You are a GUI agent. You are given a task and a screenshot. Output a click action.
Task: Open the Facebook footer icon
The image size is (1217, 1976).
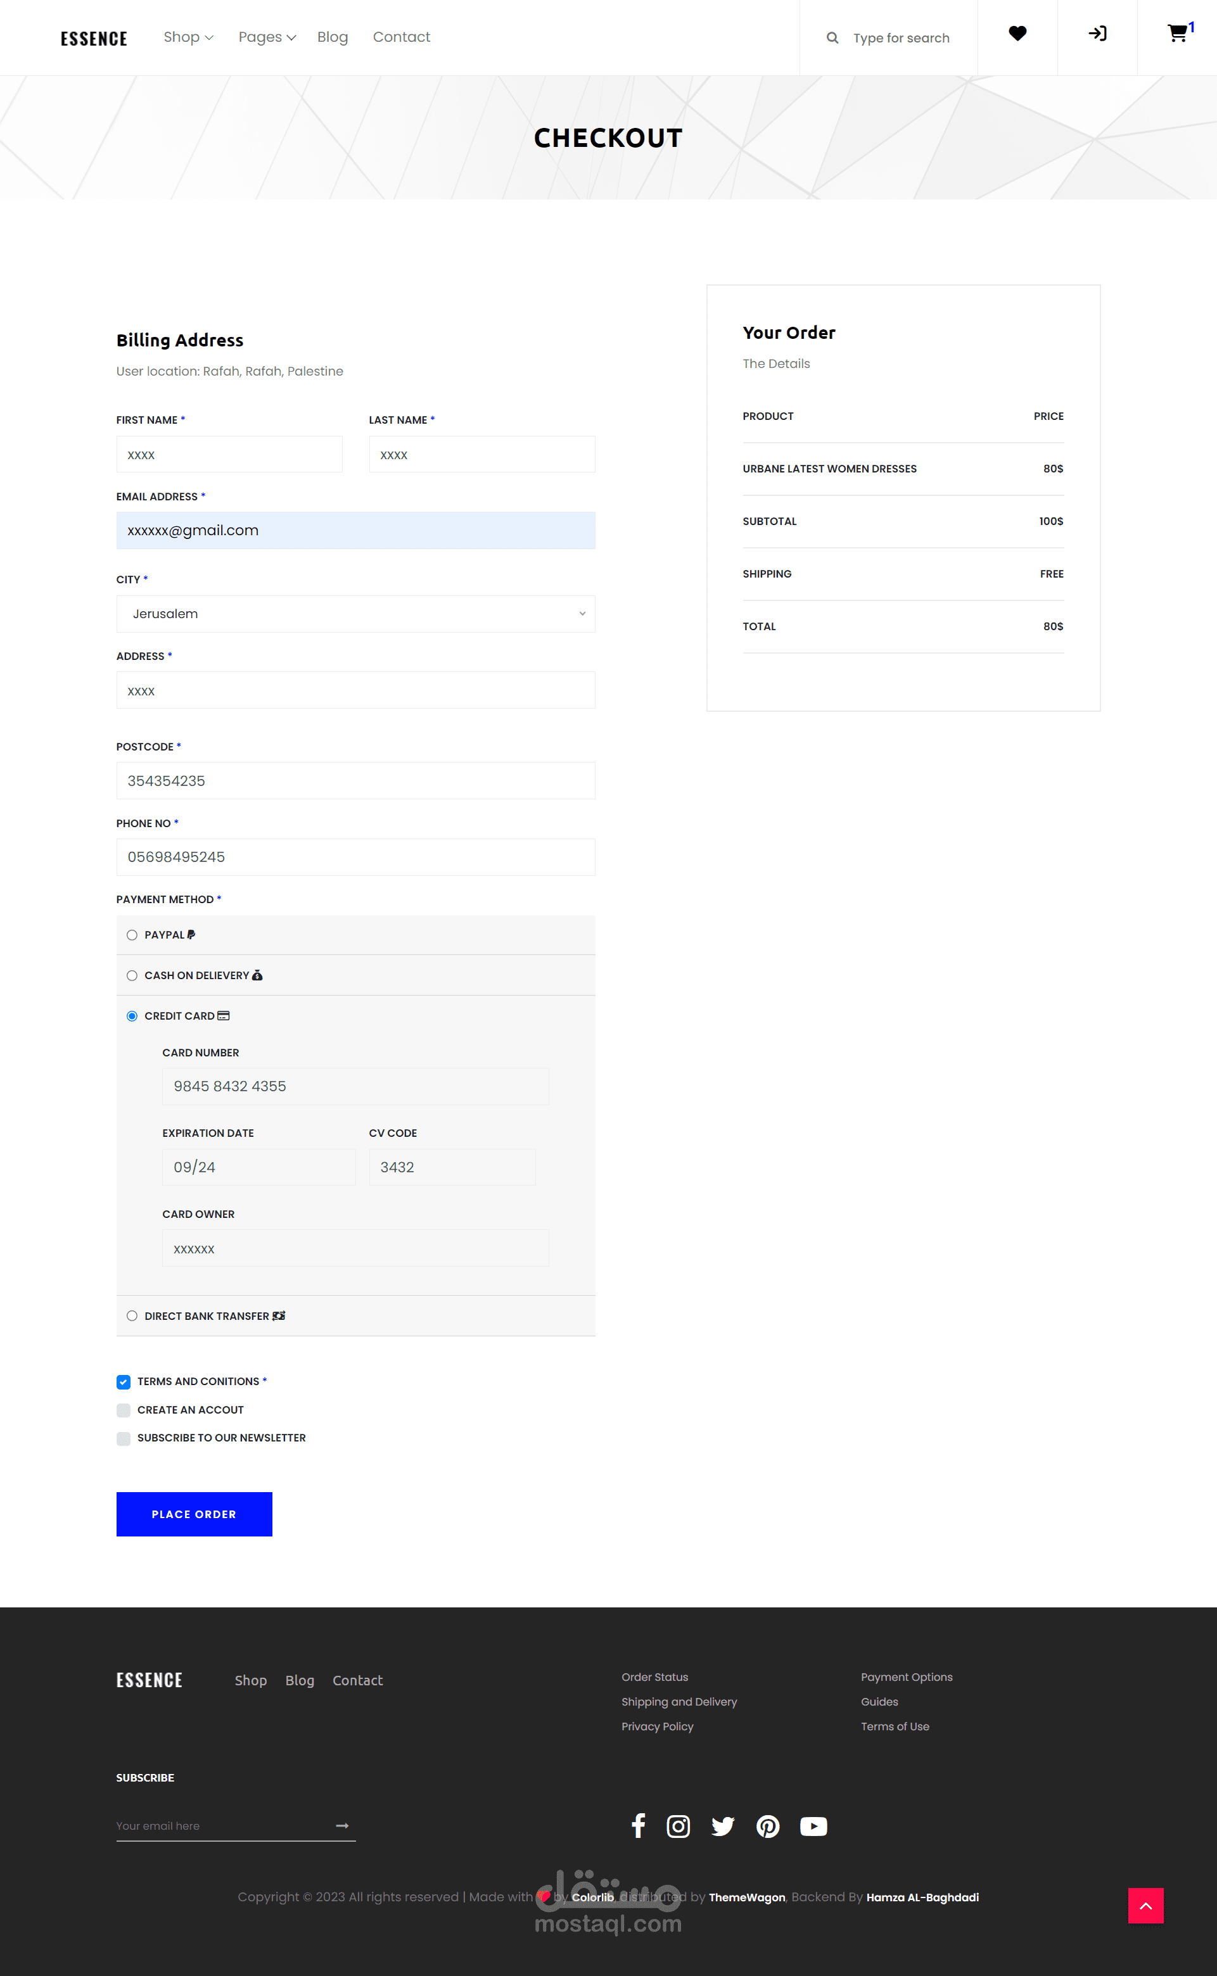(639, 1825)
